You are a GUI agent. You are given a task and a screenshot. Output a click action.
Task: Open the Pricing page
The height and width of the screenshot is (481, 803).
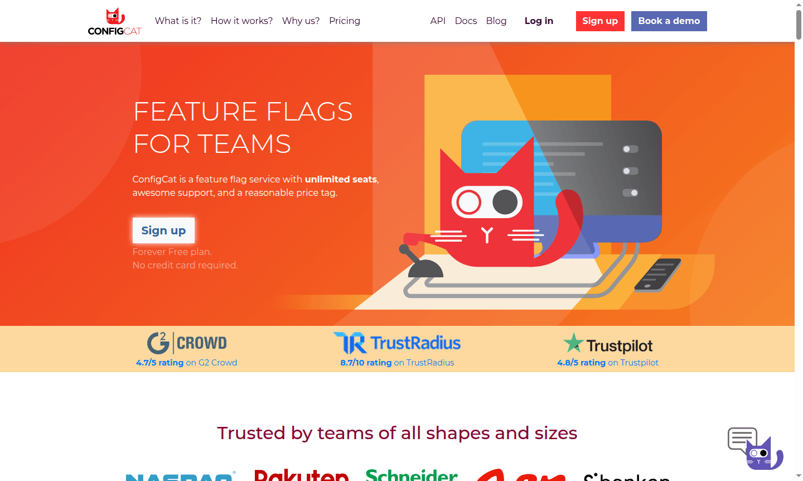coord(345,21)
